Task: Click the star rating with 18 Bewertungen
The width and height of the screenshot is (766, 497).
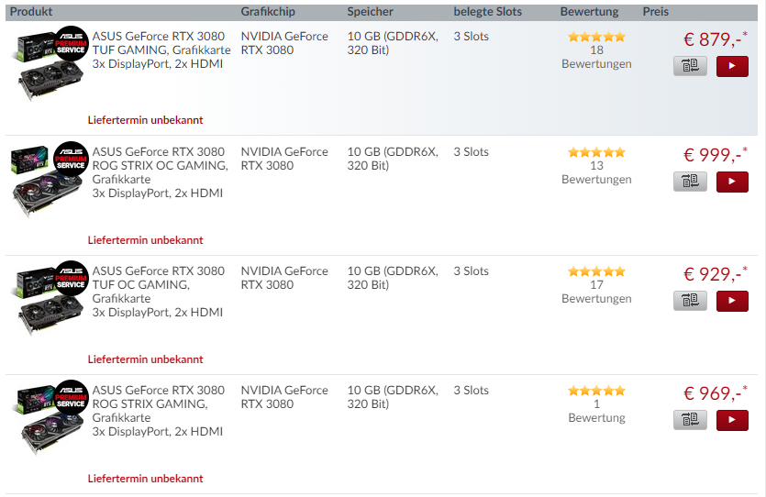Action: pyautogui.click(x=596, y=37)
